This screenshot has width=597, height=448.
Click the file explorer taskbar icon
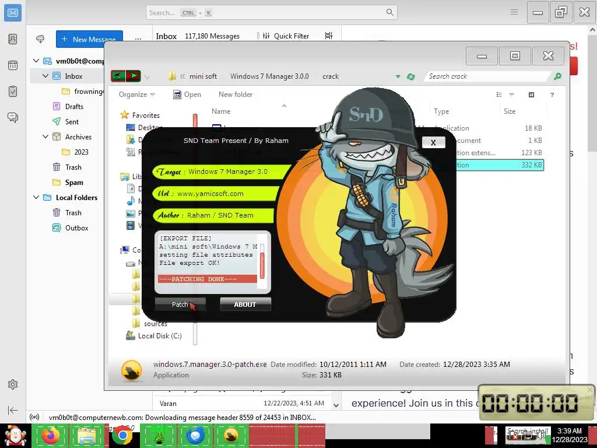pos(87,435)
